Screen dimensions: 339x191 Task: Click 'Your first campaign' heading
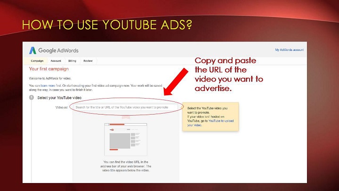49,69
